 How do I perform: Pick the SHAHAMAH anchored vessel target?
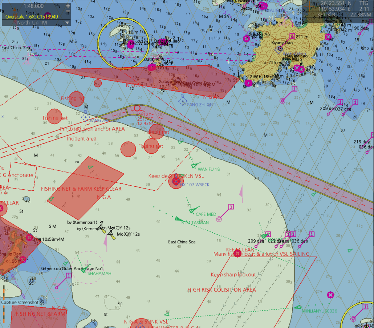coord(84,270)
